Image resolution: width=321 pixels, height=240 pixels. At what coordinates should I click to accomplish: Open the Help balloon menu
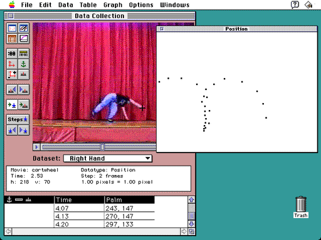coord(295,4)
